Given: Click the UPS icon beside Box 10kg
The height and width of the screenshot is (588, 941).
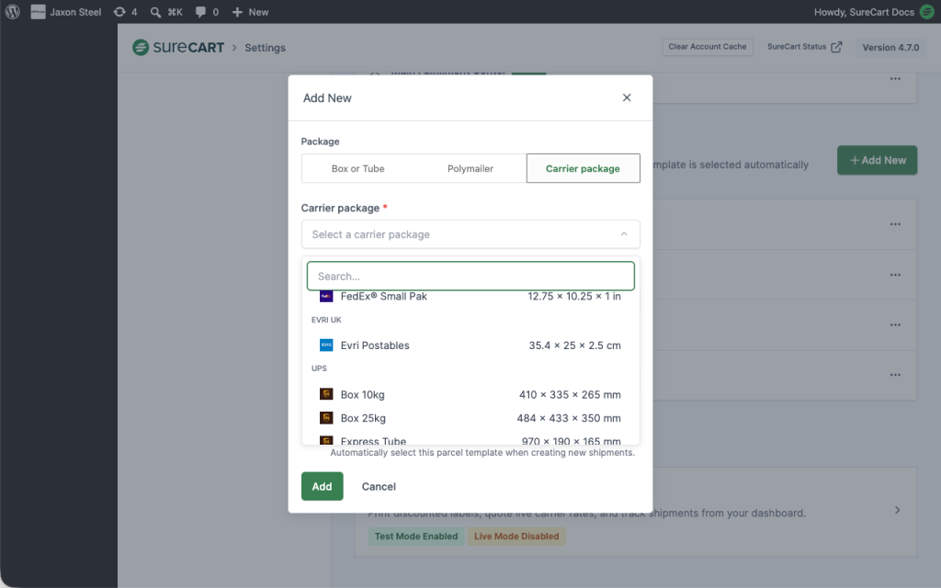Looking at the screenshot, I should 326,395.
